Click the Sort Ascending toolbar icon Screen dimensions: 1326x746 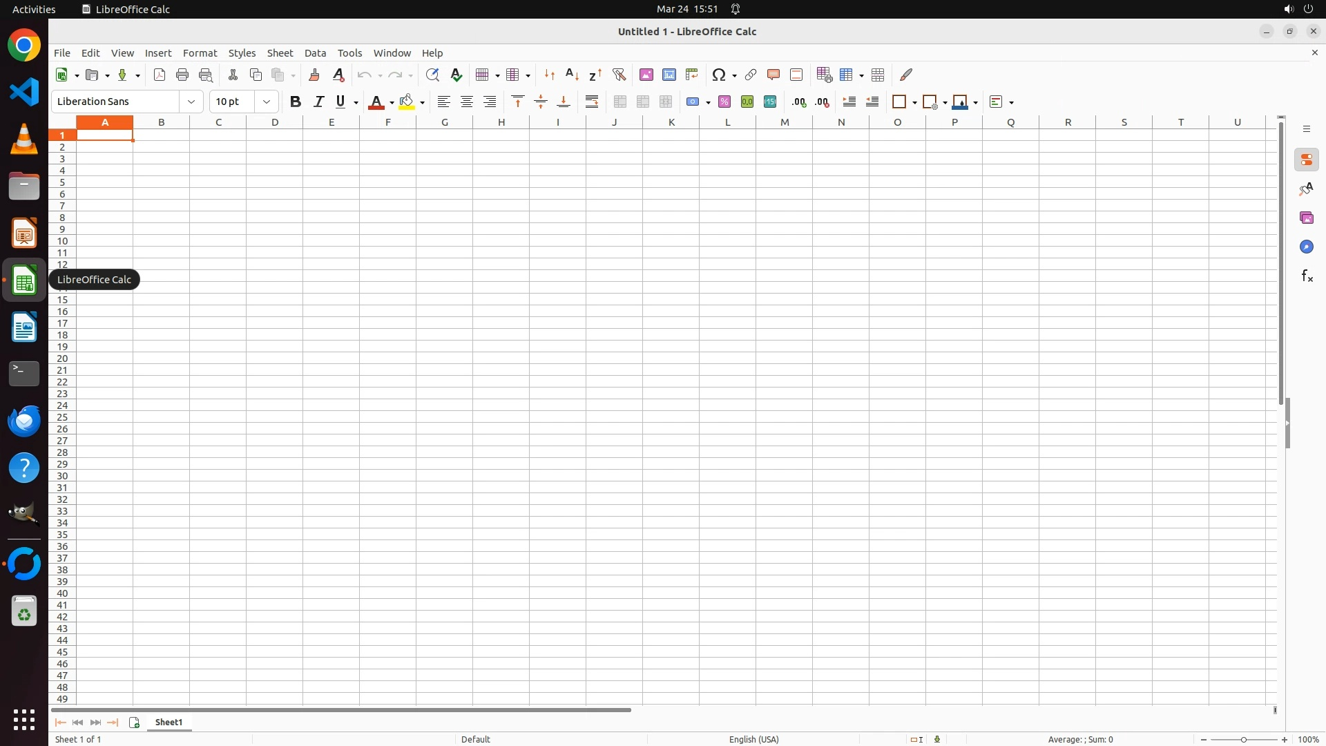[x=572, y=75]
